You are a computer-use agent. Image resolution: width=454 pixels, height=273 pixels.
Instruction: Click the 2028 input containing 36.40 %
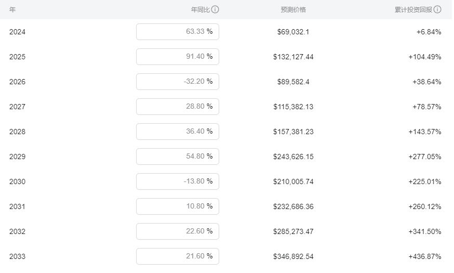178,131
